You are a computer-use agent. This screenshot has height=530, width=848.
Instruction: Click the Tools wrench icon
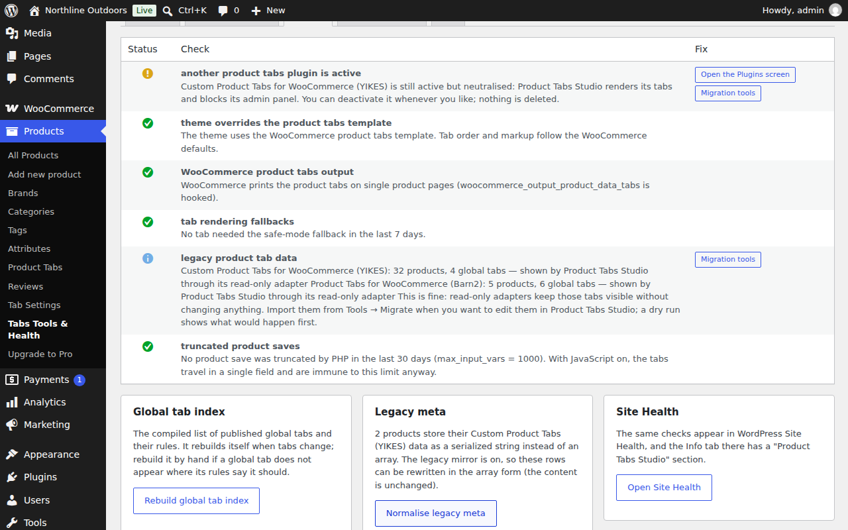tap(12, 523)
